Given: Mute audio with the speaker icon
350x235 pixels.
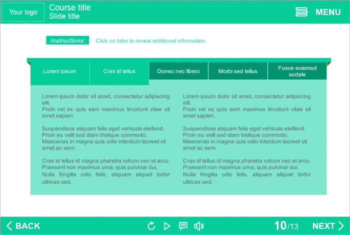Looking at the screenshot, I should point(198,226).
